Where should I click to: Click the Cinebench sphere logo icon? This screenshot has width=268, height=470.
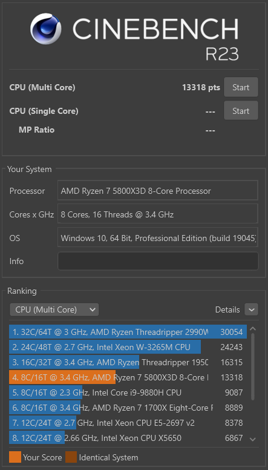tap(46, 29)
